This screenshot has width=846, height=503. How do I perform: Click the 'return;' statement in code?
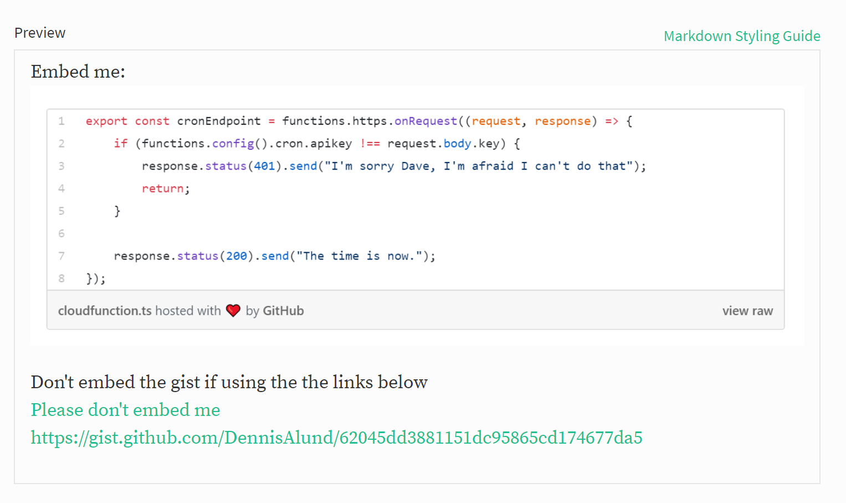[166, 189]
